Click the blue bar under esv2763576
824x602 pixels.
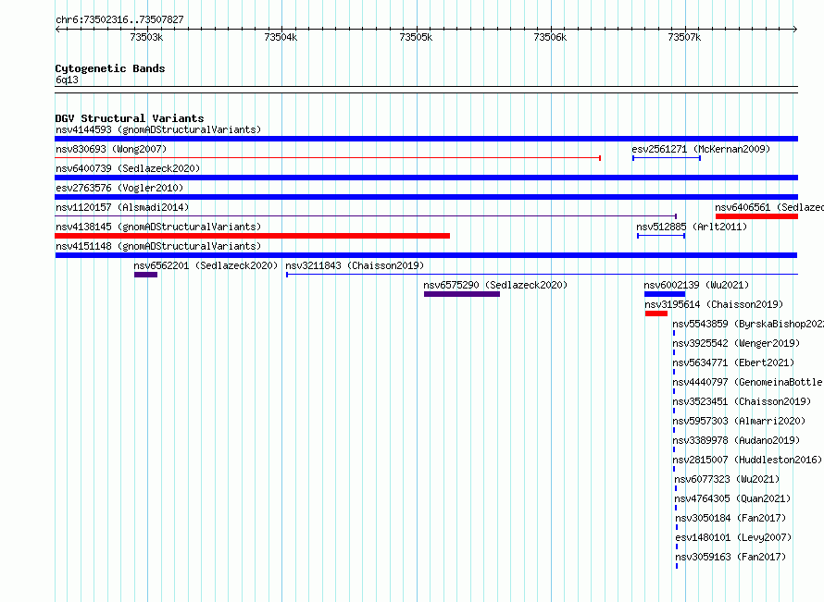click(426, 197)
